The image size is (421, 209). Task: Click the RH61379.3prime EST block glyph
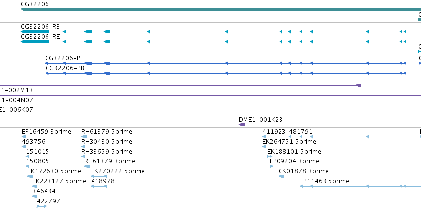pyautogui.click(x=87, y=166)
